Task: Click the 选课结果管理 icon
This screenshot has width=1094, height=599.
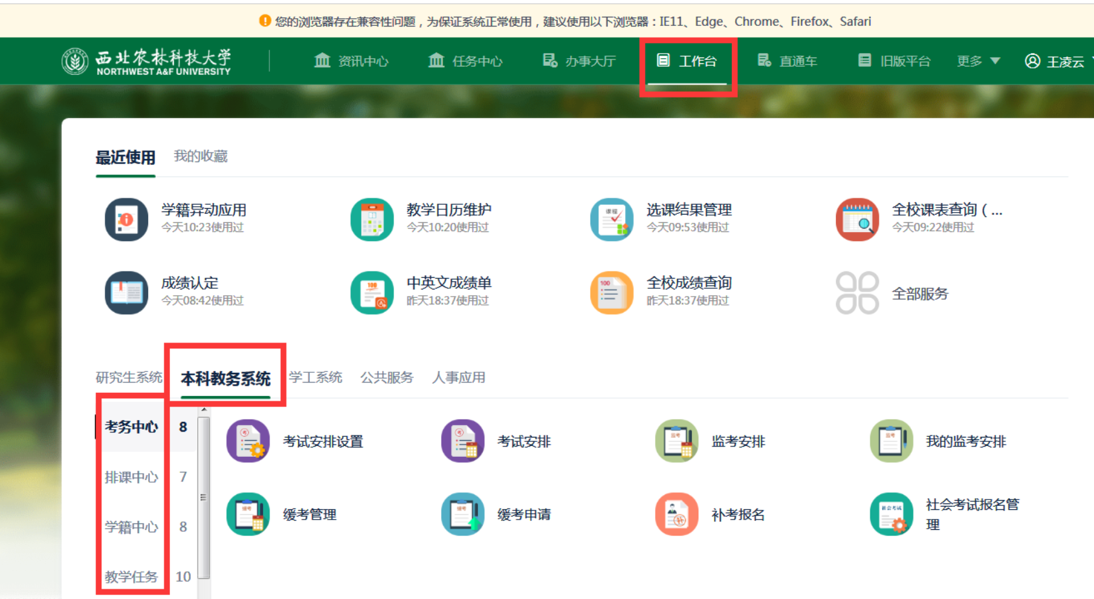Action: pos(612,220)
